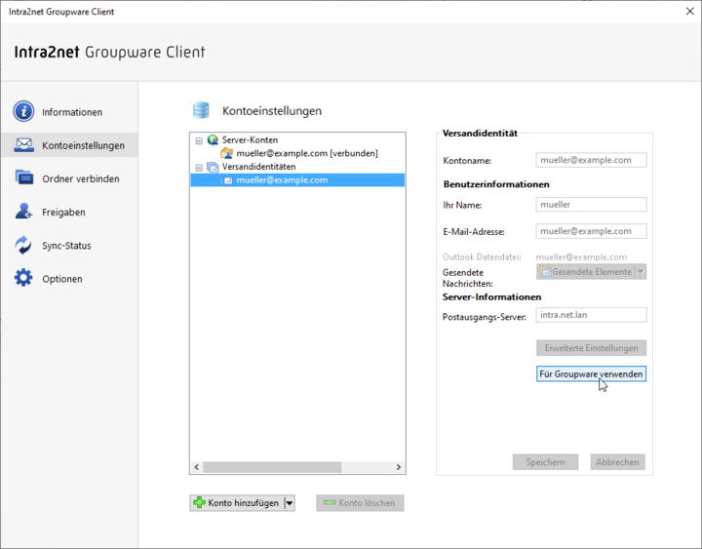Click Konto löschen button
The width and height of the screenshot is (702, 549).
(360, 503)
